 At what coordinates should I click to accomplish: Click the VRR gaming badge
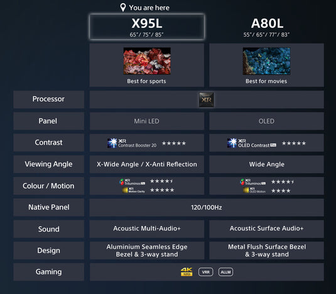[x=206, y=272]
